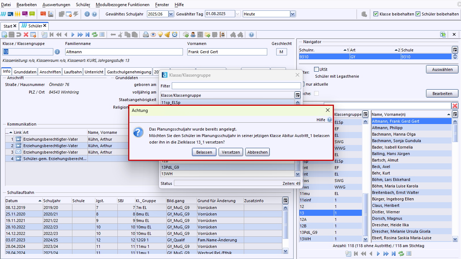Jump to first record with navigation icon
Viewport: 461px width, 259px height.
click(x=52, y=35)
